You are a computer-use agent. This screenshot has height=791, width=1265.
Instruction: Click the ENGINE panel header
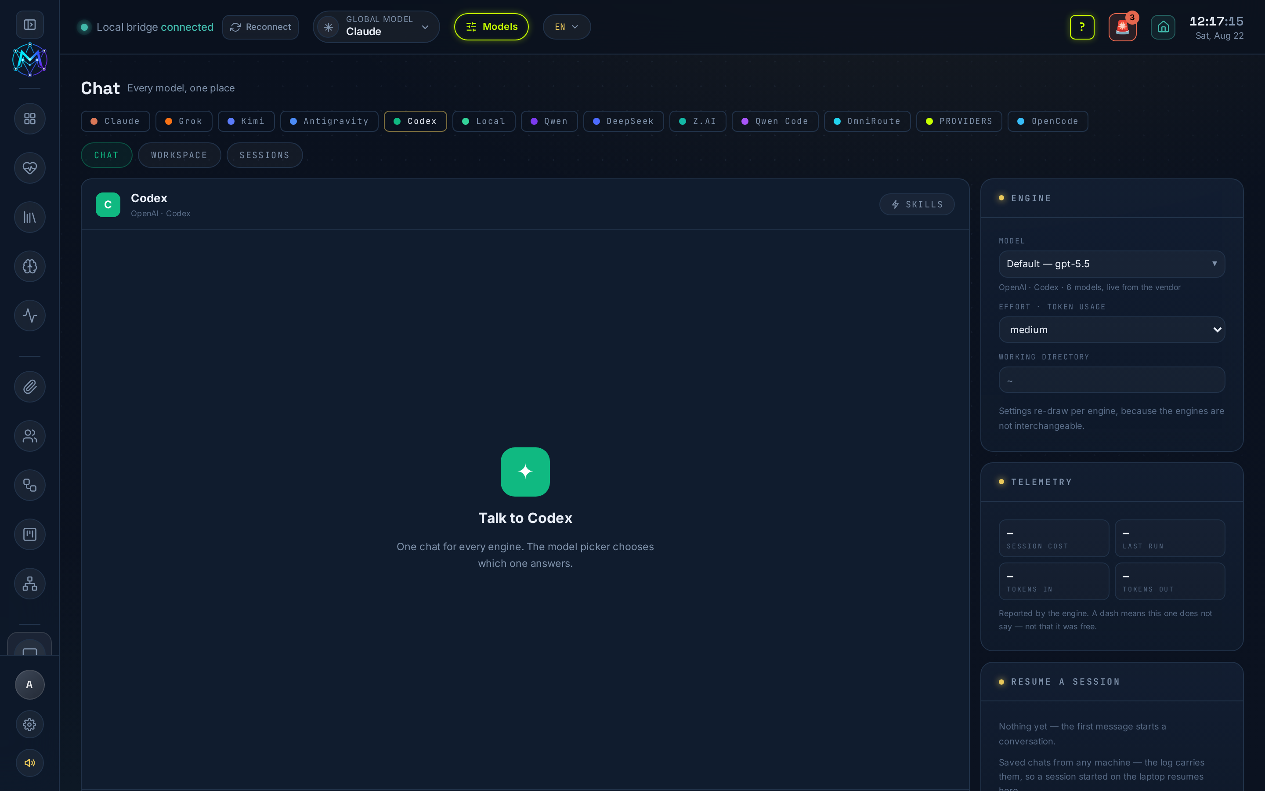coord(1112,198)
